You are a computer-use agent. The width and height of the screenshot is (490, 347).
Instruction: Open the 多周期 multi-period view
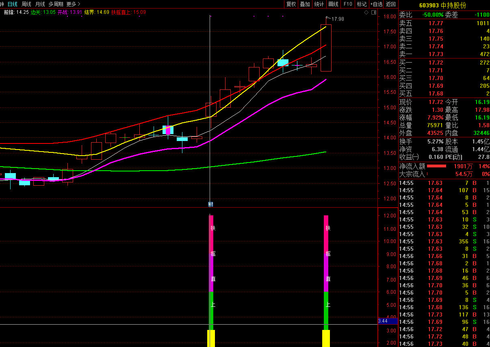pos(56,4)
